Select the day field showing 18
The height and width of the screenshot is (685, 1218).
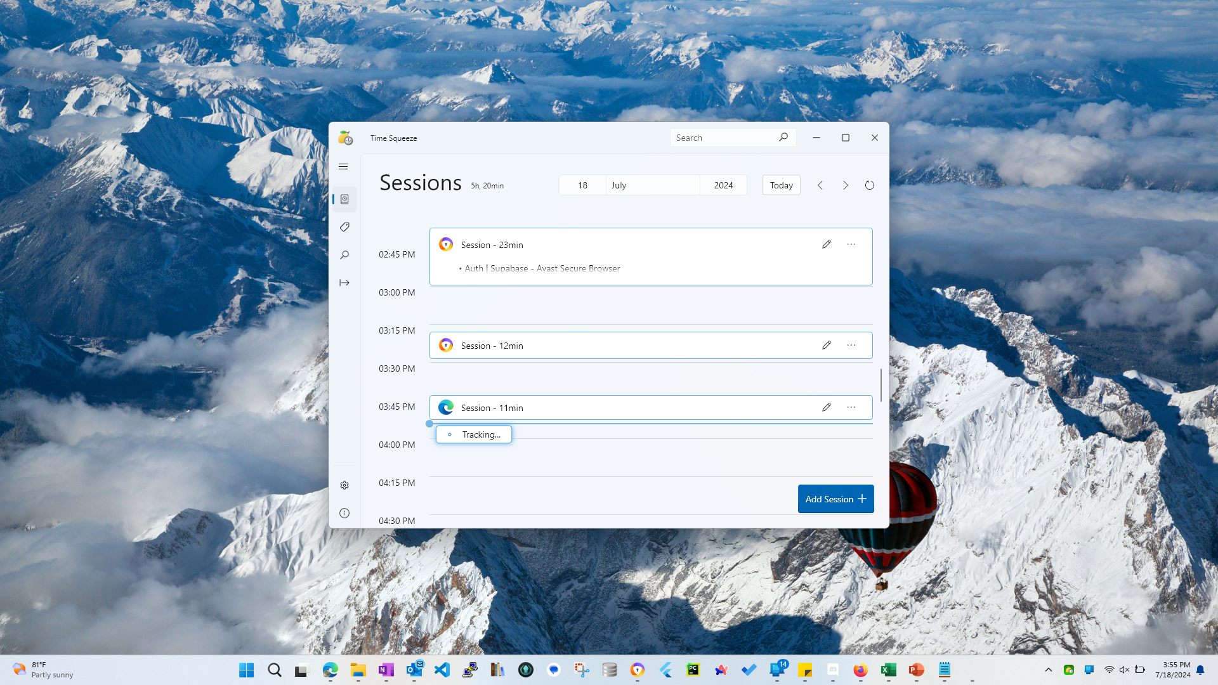pyautogui.click(x=582, y=185)
